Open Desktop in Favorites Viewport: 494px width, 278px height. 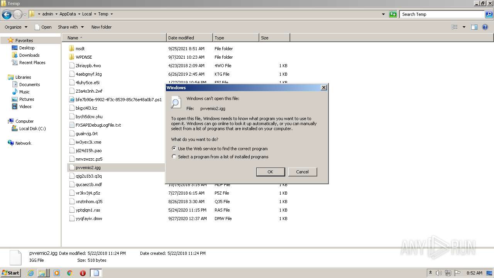click(27, 48)
